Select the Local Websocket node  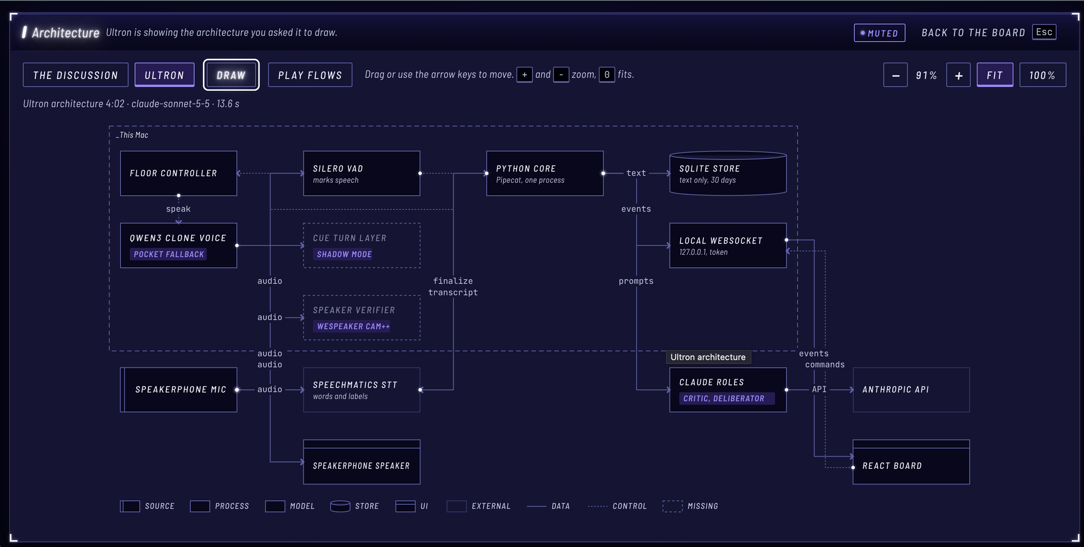(x=728, y=246)
